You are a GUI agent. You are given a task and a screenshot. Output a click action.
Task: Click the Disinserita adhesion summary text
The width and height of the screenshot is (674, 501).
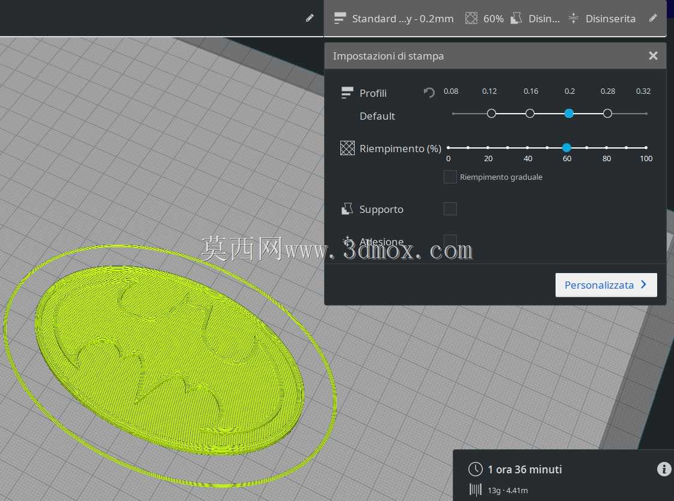pyautogui.click(x=610, y=19)
